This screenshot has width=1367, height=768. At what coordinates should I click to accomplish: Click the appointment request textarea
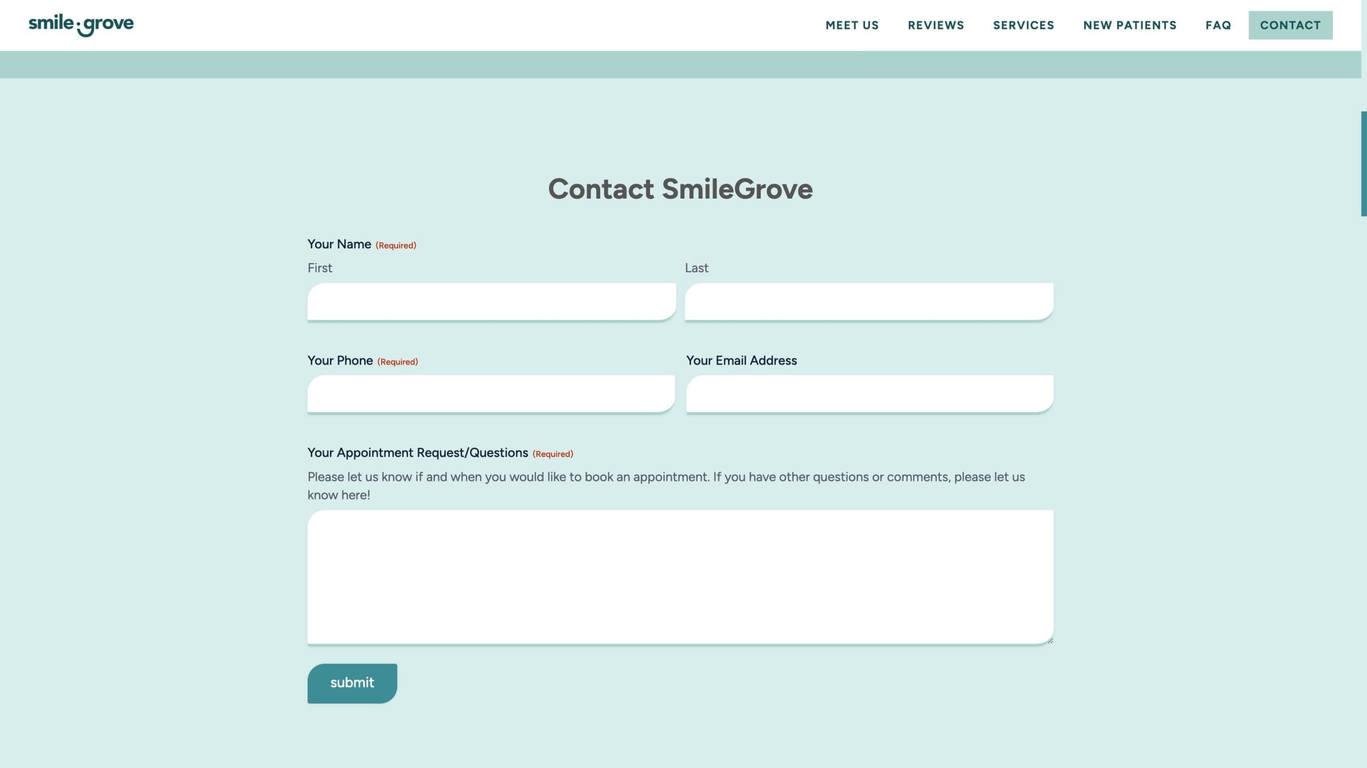pyautogui.click(x=681, y=576)
